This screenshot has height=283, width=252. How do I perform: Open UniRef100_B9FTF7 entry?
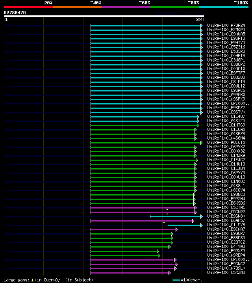pyautogui.click(x=226, y=73)
